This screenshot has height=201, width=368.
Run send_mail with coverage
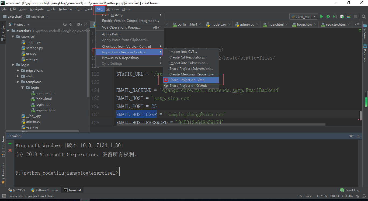[335, 17]
